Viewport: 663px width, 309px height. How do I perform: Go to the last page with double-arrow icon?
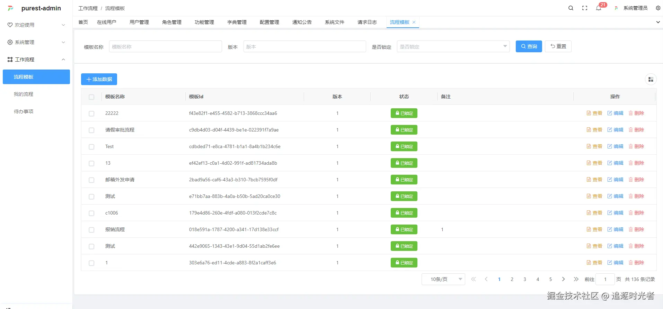(x=576, y=279)
